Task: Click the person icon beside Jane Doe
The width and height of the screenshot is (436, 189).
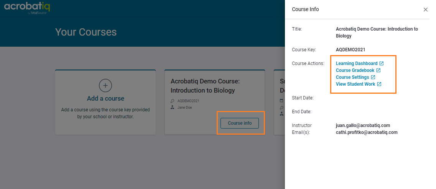Action: (x=173, y=108)
